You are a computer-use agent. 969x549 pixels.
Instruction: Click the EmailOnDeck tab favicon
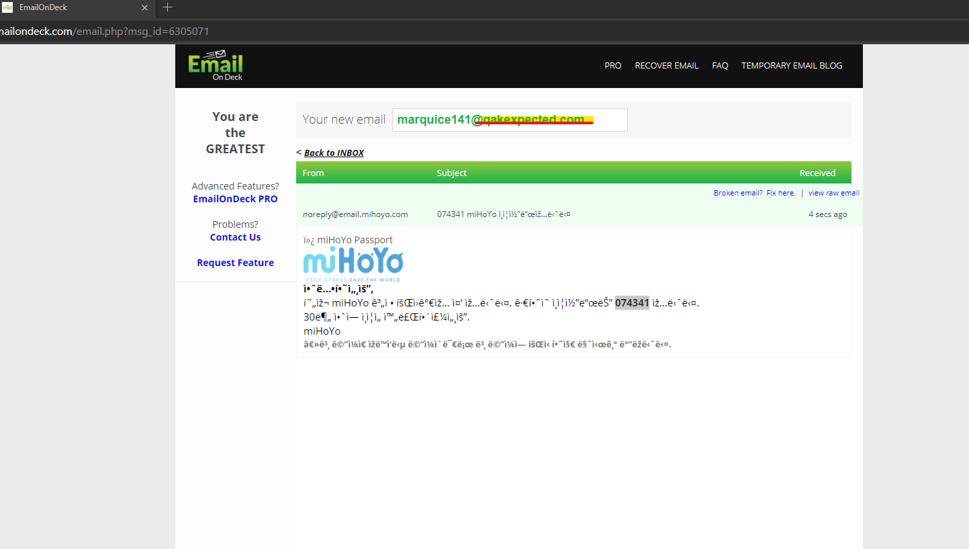[x=7, y=7]
